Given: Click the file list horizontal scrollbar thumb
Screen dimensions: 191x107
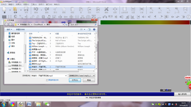Looking at the screenshot, I should [x=54, y=71].
